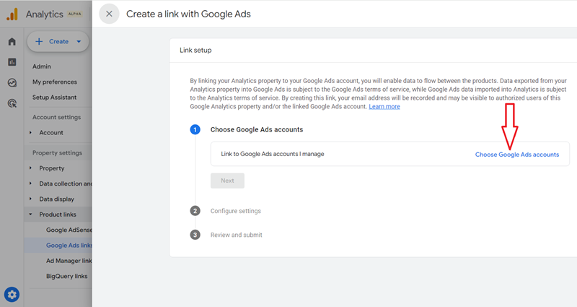Click Choose Google Ads accounts link
Screen dimensions: 577x307
pos(517,155)
